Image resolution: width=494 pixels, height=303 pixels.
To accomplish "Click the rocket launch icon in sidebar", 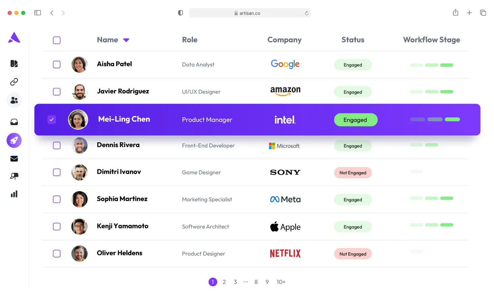I will tap(14, 140).
